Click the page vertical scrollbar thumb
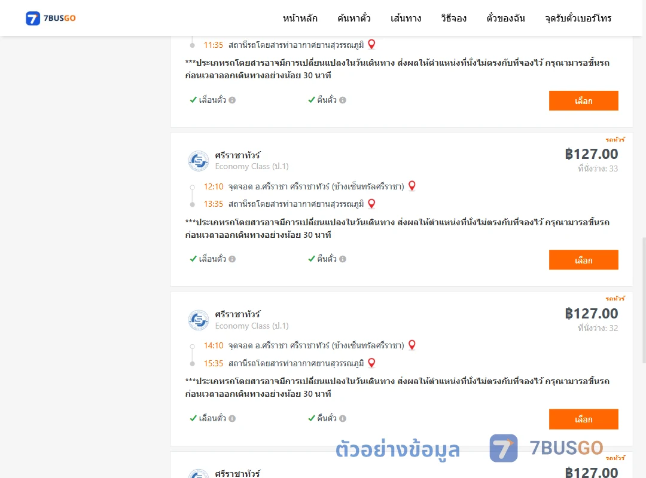Screen dimensions: 646x478 click(644, 300)
